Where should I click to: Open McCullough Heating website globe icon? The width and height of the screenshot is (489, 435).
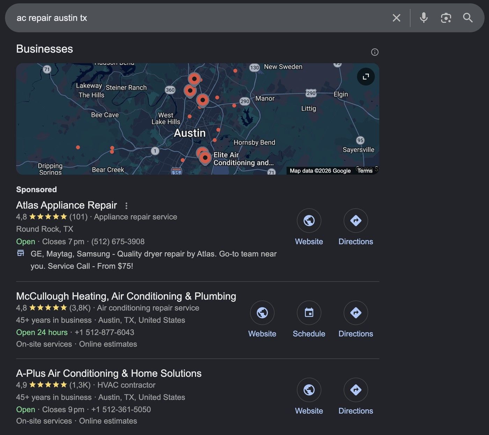262,313
